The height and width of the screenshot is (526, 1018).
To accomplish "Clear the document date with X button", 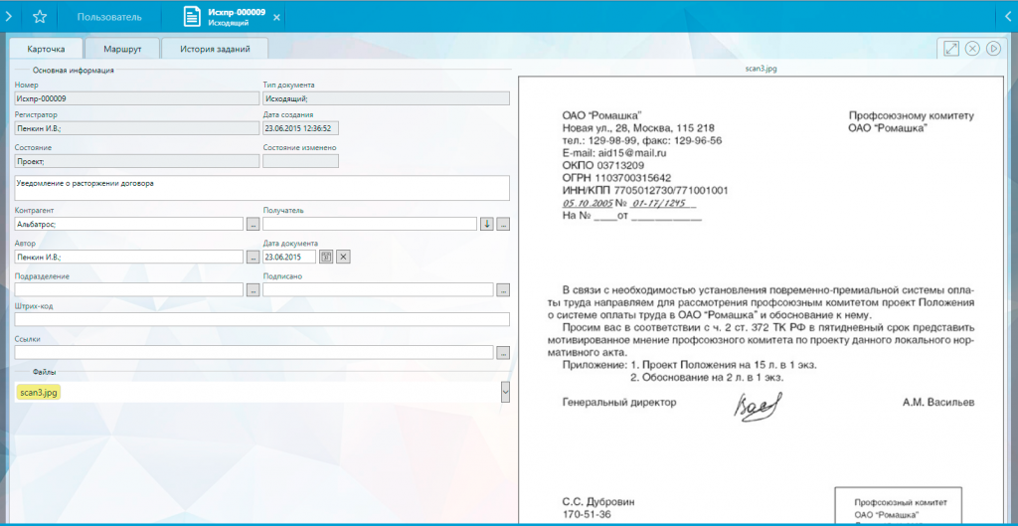I will coord(343,257).
